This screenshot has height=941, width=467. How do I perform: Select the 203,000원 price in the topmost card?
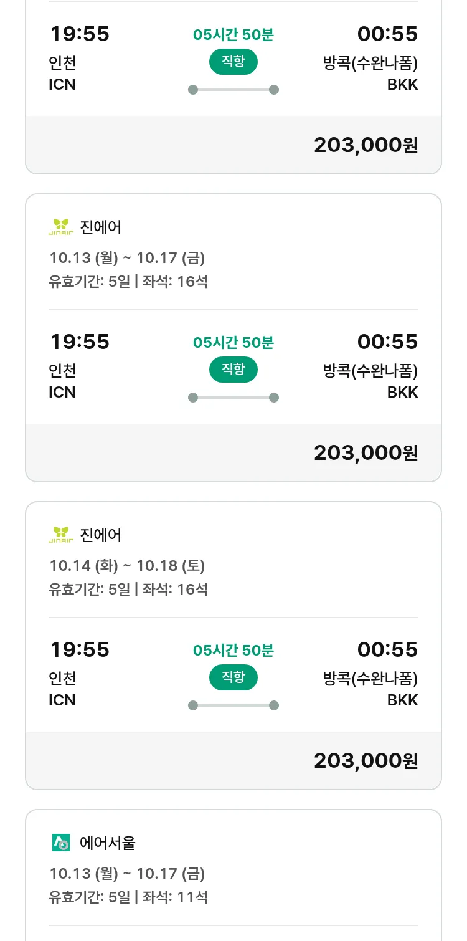click(x=366, y=145)
